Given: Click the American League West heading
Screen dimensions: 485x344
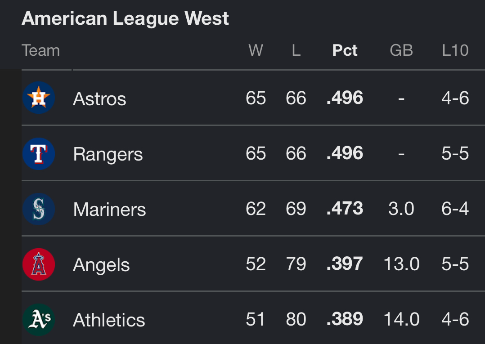Looking at the screenshot, I should (125, 18).
